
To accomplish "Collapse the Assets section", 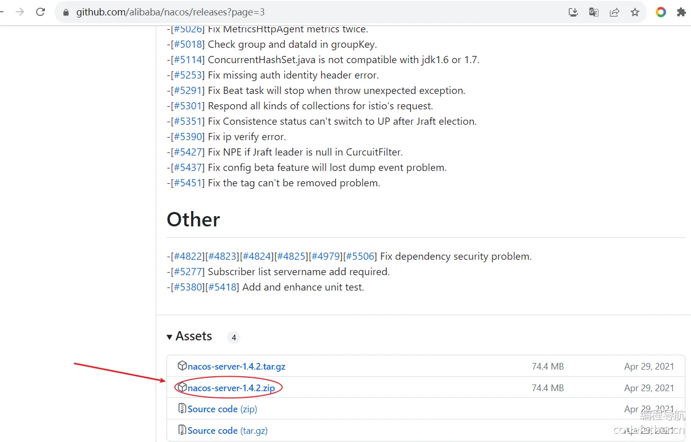I will (189, 336).
